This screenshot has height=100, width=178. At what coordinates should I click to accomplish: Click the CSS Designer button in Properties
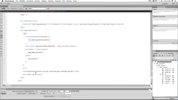click(x=32, y=93)
